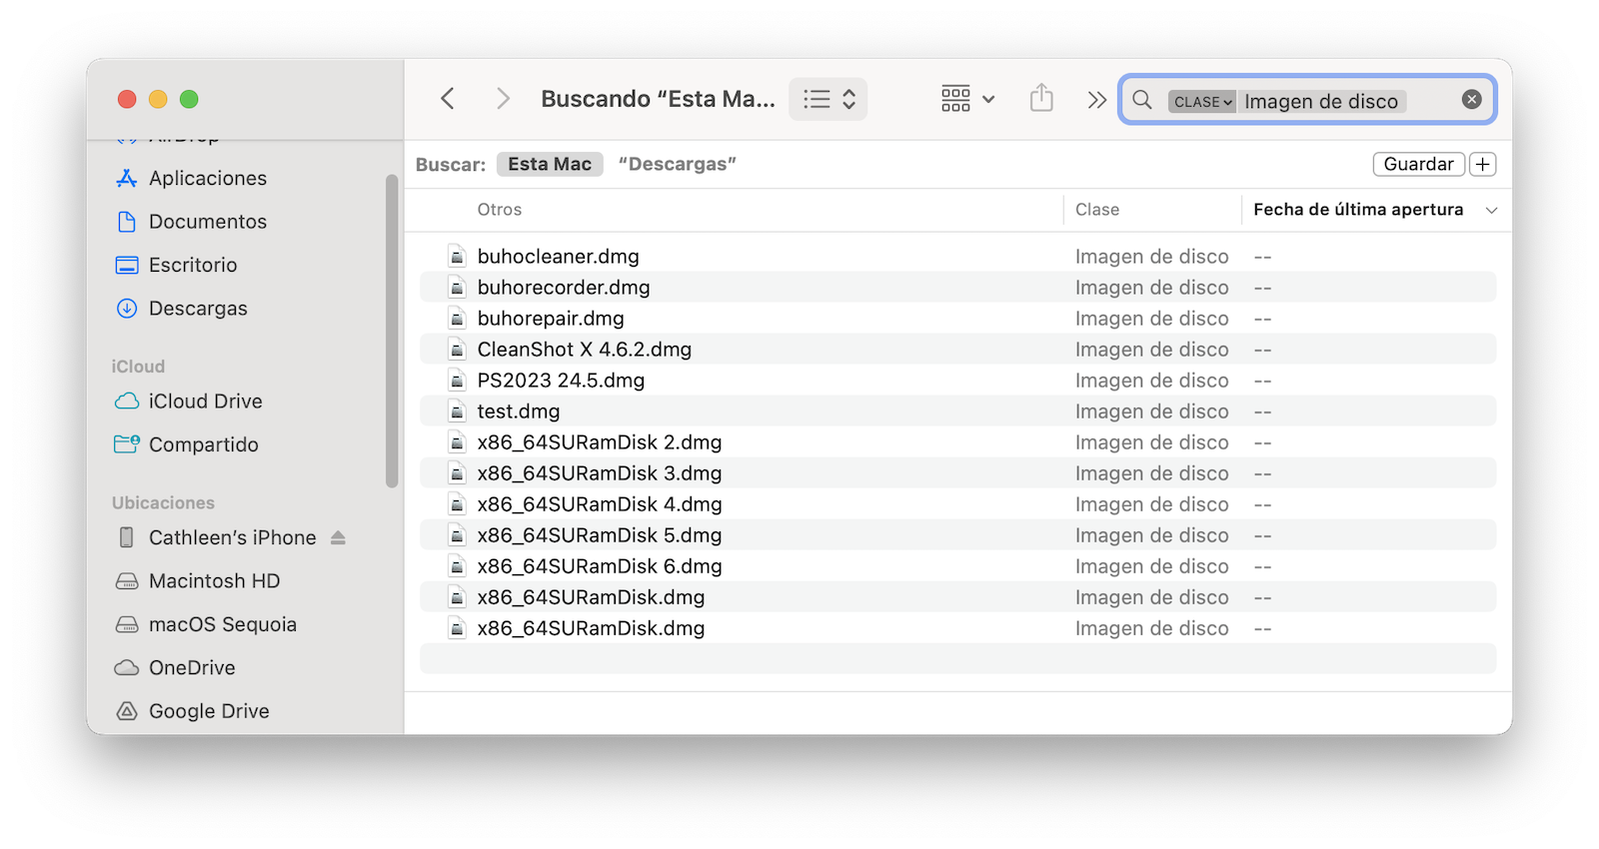Toggle sort direction chevron in date column
This screenshot has width=1599, height=849.
point(1491,210)
